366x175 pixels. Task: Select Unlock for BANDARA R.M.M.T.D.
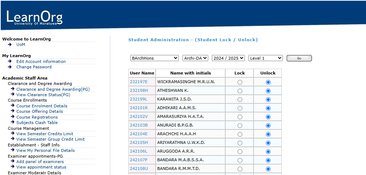(x=268, y=169)
